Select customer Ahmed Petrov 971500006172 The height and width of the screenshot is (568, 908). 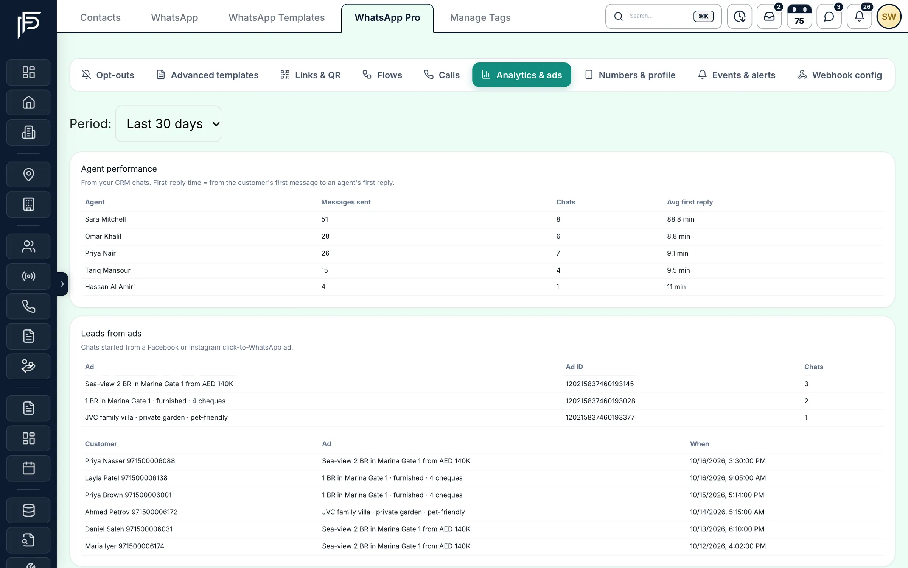(131, 512)
